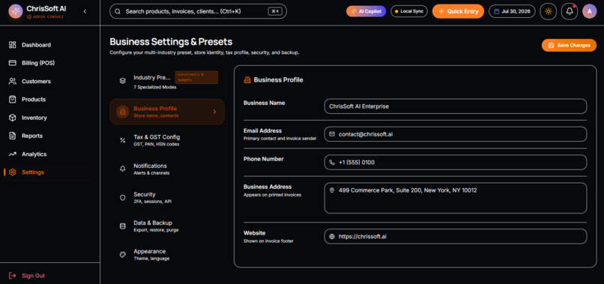Click the Business Address text area

(456, 198)
